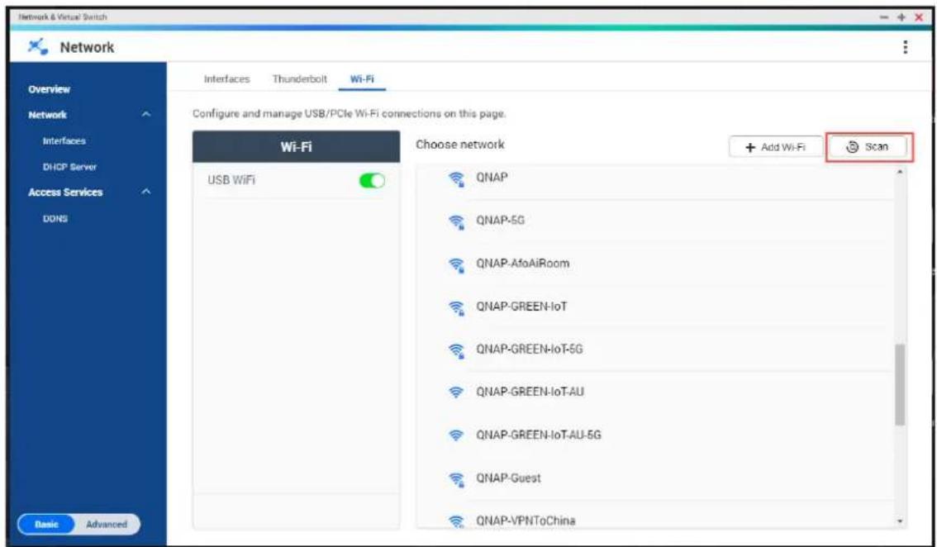Select the USB WiFi adapter row

(297, 180)
